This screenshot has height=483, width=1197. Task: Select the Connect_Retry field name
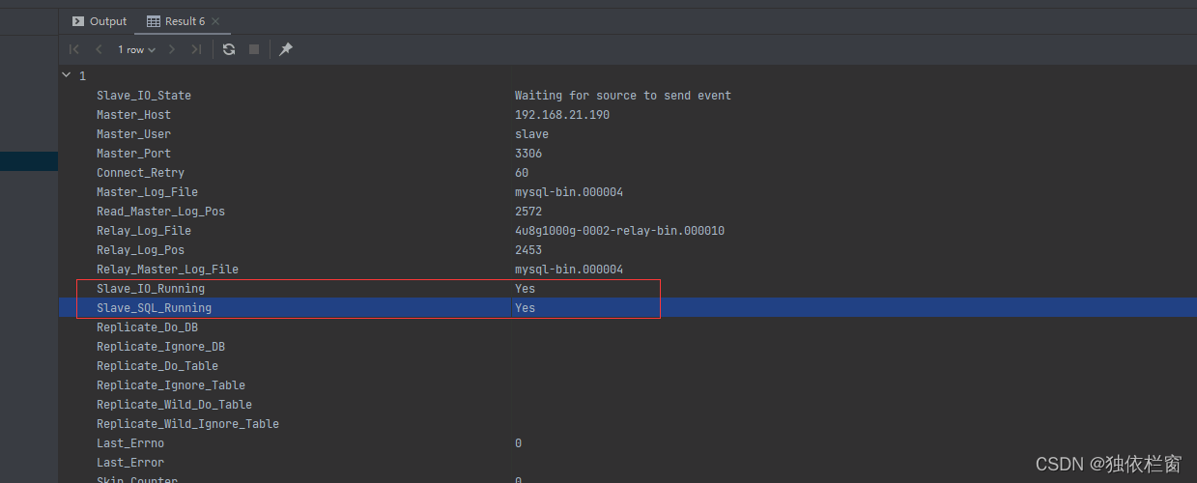[140, 173]
